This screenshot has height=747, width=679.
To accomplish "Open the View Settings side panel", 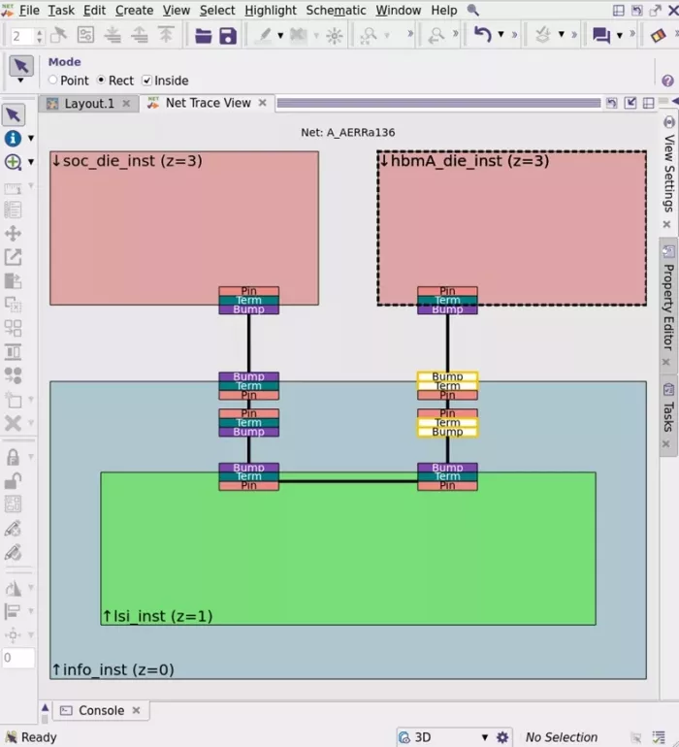I will click(x=668, y=174).
